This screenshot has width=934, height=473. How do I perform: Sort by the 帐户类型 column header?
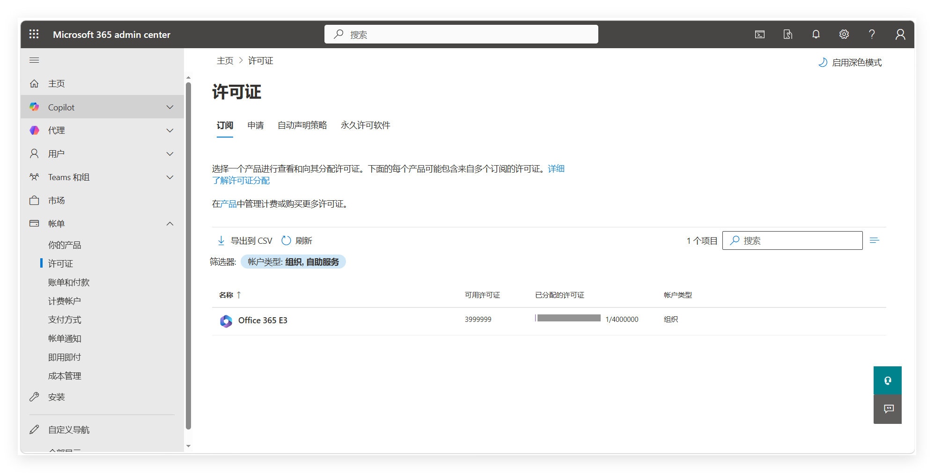click(677, 295)
